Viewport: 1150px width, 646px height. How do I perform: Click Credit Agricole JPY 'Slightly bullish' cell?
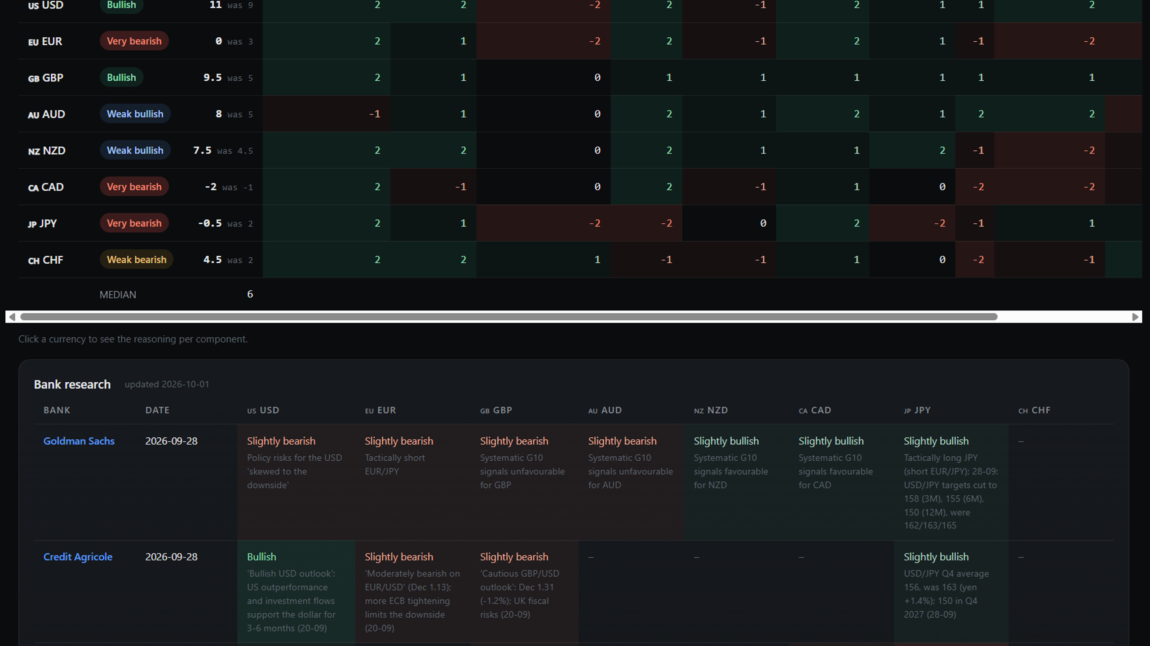point(951,591)
